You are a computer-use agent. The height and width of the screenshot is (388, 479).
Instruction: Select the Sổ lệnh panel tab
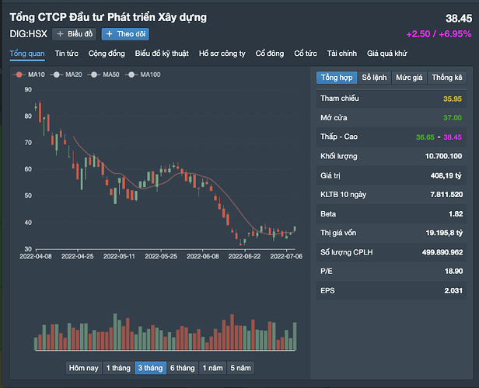(374, 78)
